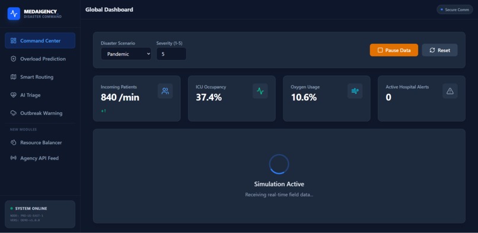Click the MedAIgency pulse logo icon
This screenshot has height=233, width=478.
14,14
